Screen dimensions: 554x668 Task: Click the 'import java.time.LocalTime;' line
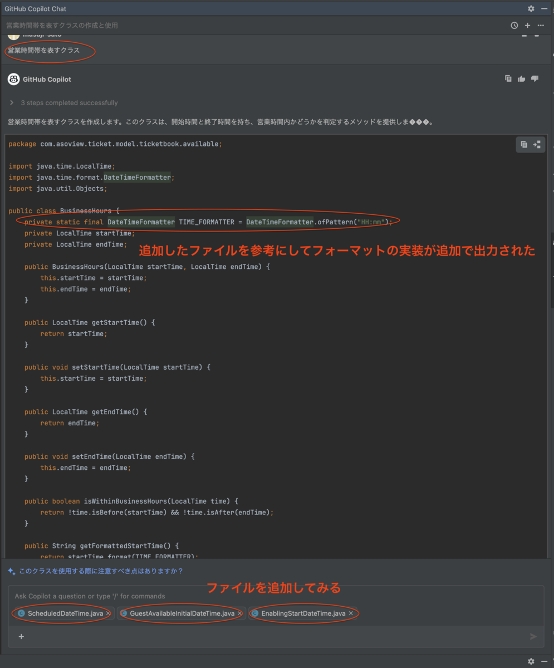[62, 166]
